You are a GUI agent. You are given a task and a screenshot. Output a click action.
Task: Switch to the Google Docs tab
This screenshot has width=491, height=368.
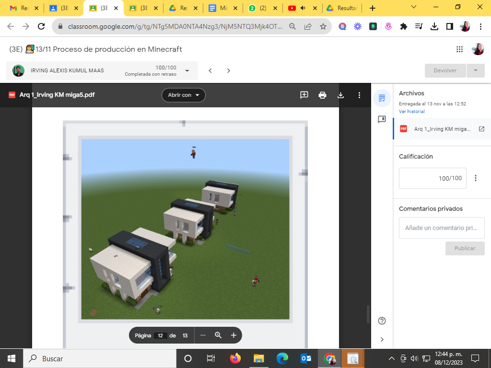point(222,8)
